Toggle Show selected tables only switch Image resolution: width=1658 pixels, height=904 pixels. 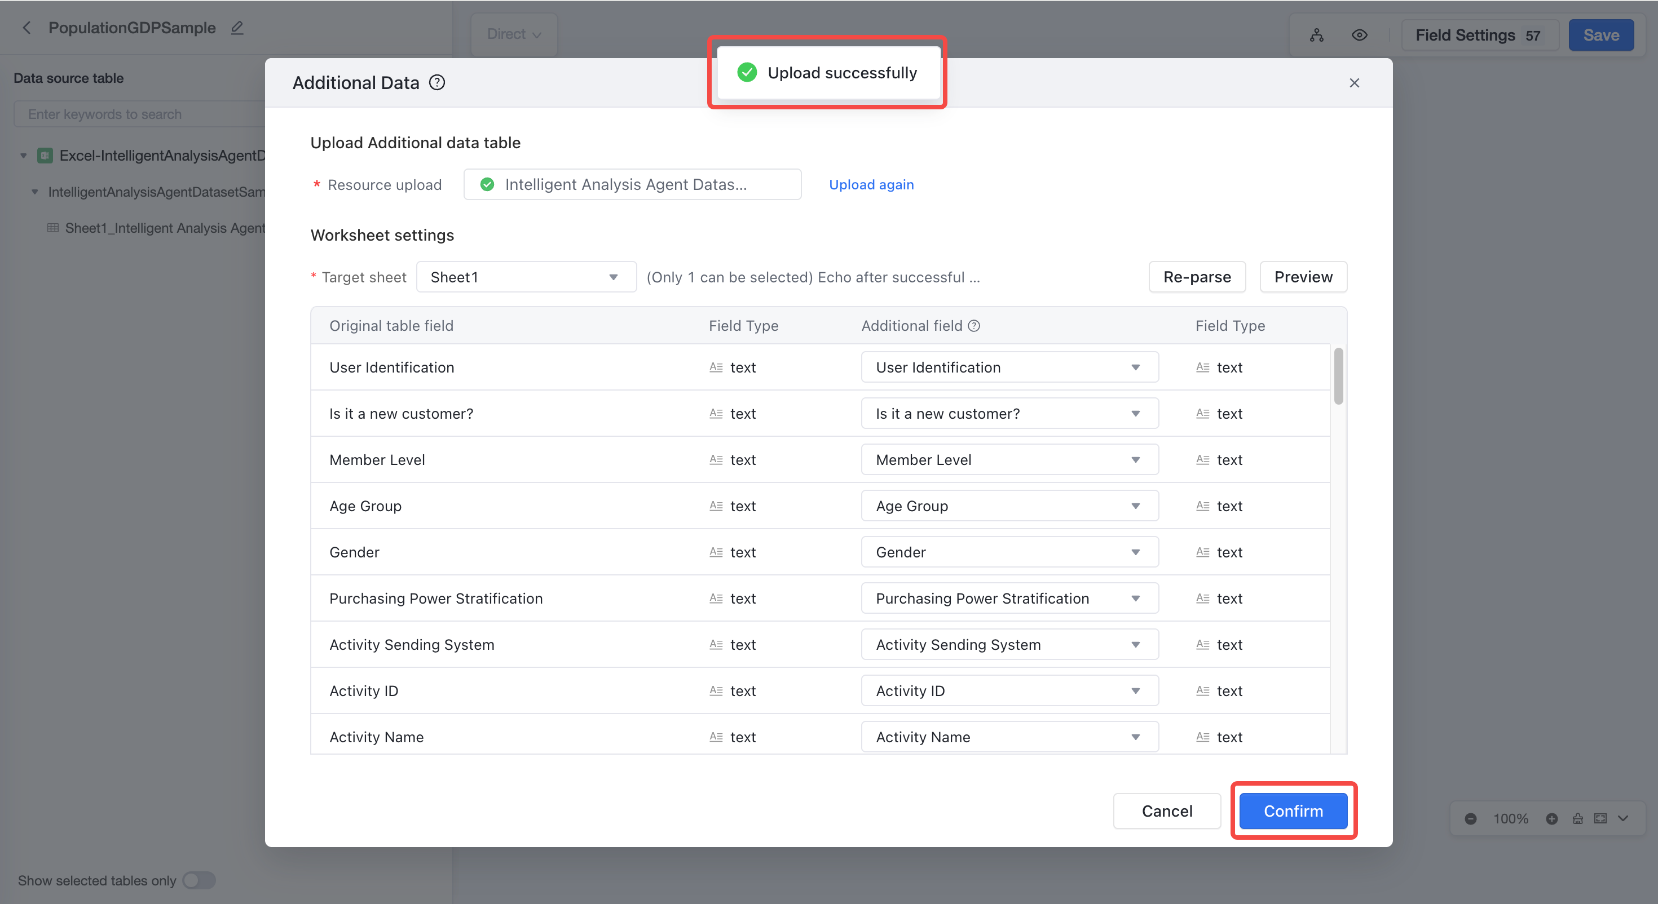[x=199, y=880]
